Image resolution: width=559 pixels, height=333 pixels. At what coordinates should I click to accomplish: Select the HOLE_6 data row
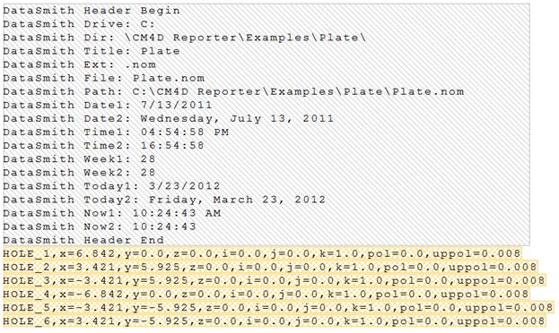coord(275,321)
